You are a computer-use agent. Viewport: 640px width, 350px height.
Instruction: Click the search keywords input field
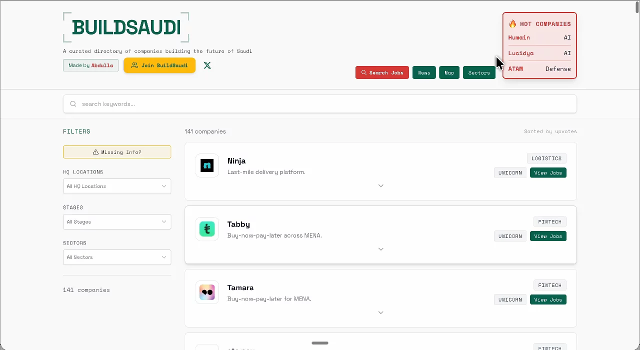click(320, 104)
